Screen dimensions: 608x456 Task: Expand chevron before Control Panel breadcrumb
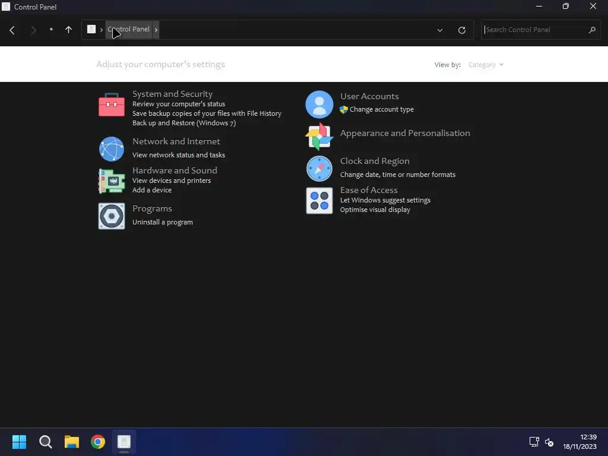tap(101, 30)
